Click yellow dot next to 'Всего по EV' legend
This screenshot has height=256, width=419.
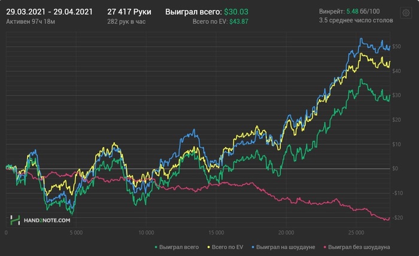pos(207,246)
